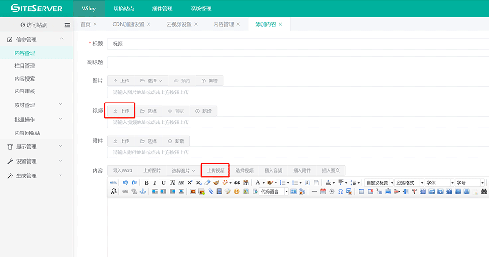Viewport: 489px width, 257px height.
Task: Insert special character with Omega icon
Action: pyautogui.click(x=340, y=191)
